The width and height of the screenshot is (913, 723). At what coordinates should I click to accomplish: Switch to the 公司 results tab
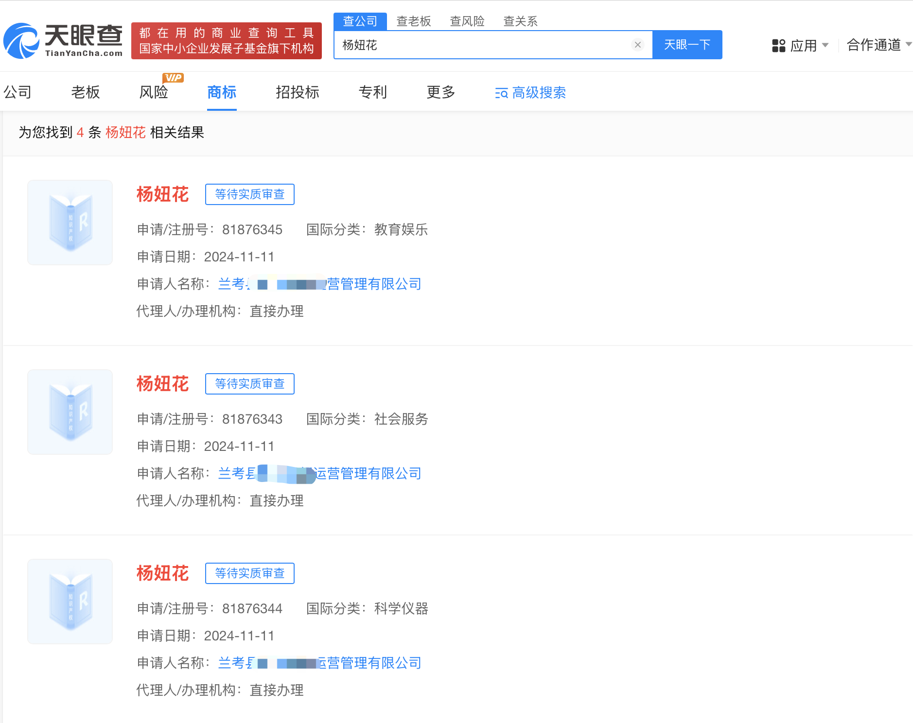click(x=18, y=92)
